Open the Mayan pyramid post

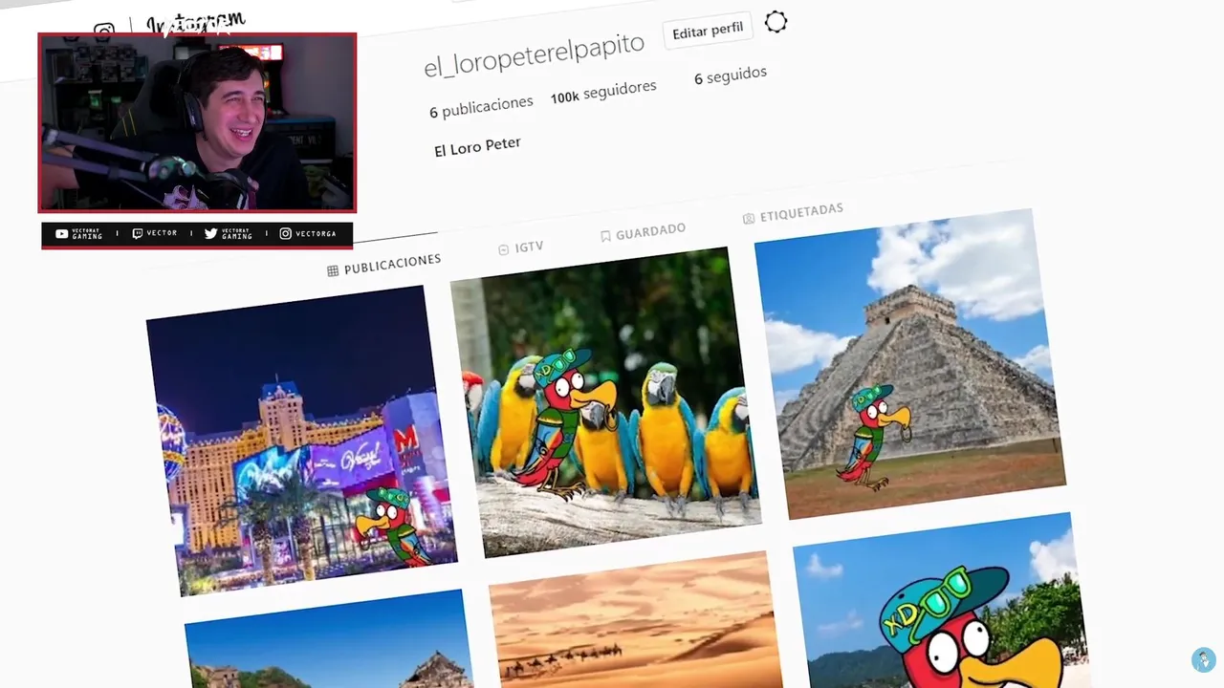click(x=909, y=364)
